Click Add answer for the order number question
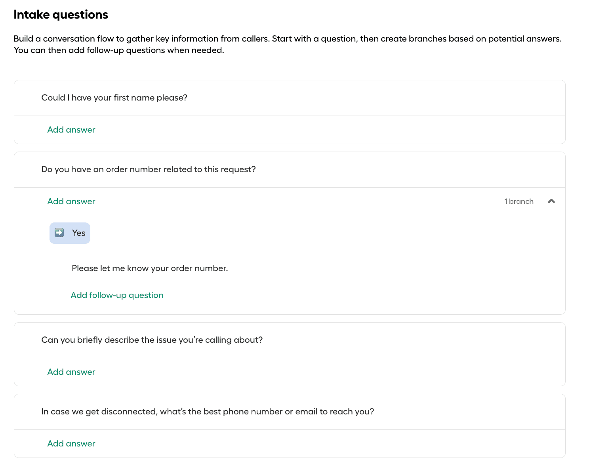 tap(71, 201)
